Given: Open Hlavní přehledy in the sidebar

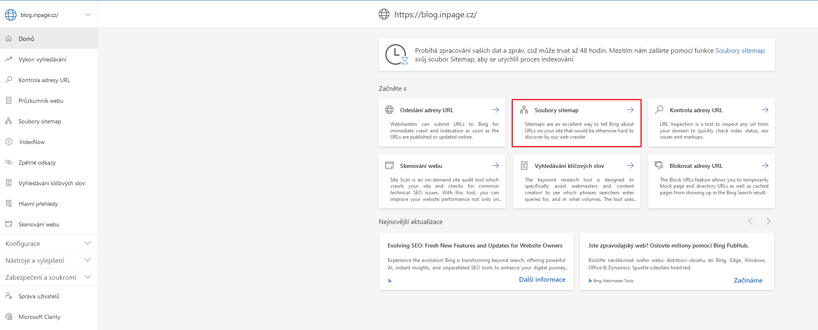Looking at the screenshot, I should (38, 204).
